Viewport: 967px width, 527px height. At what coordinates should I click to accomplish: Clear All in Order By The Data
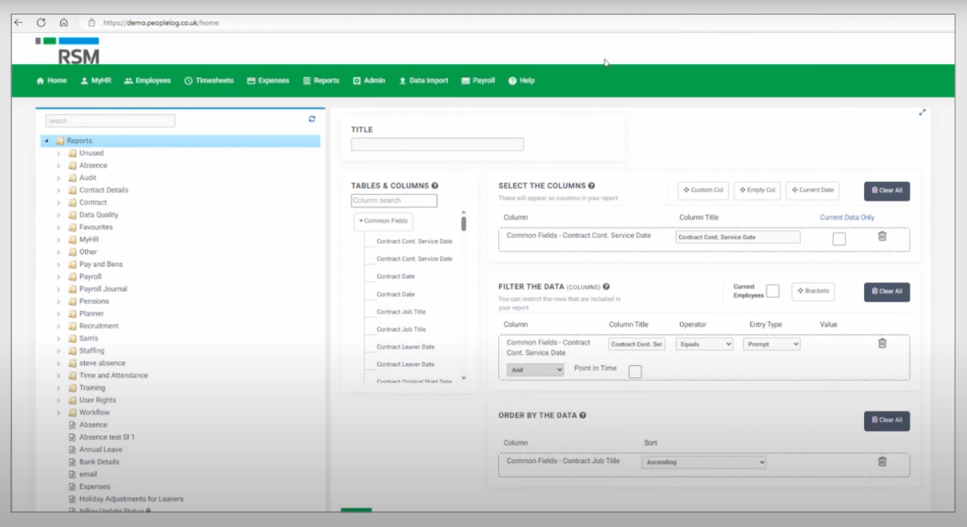[x=886, y=420]
